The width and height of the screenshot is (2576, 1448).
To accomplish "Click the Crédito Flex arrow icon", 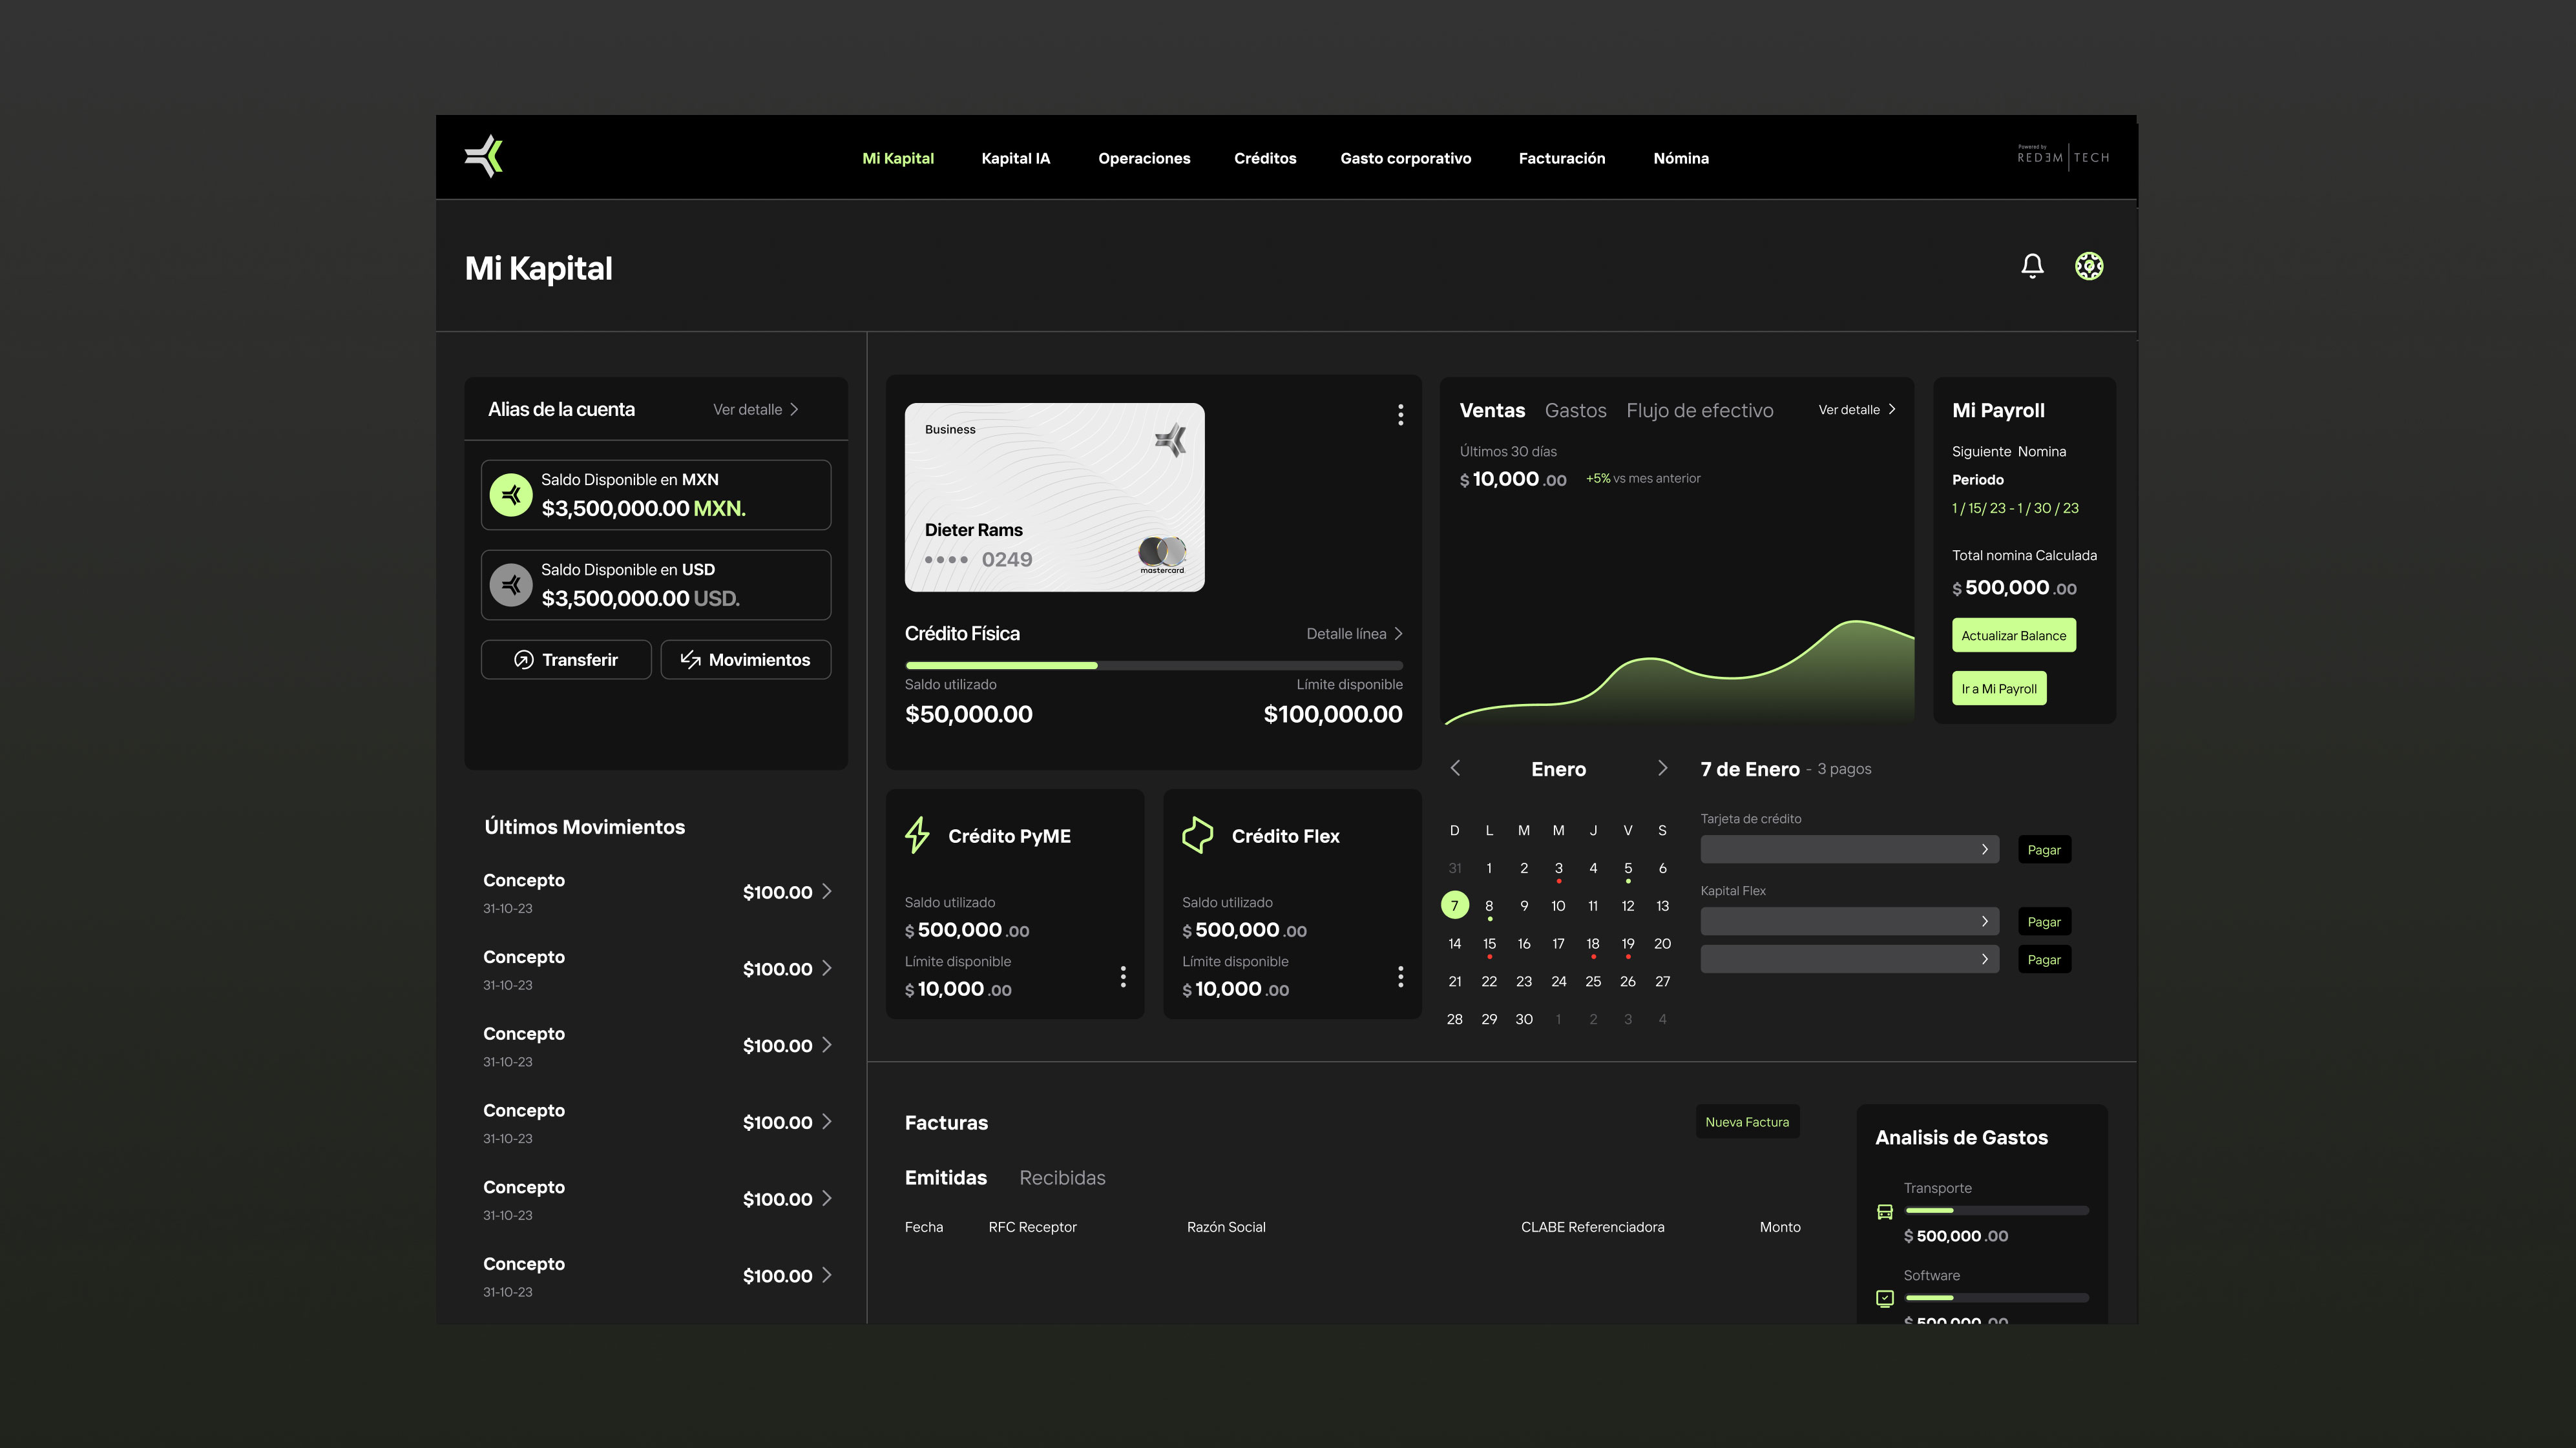I will (x=1197, y=836).
